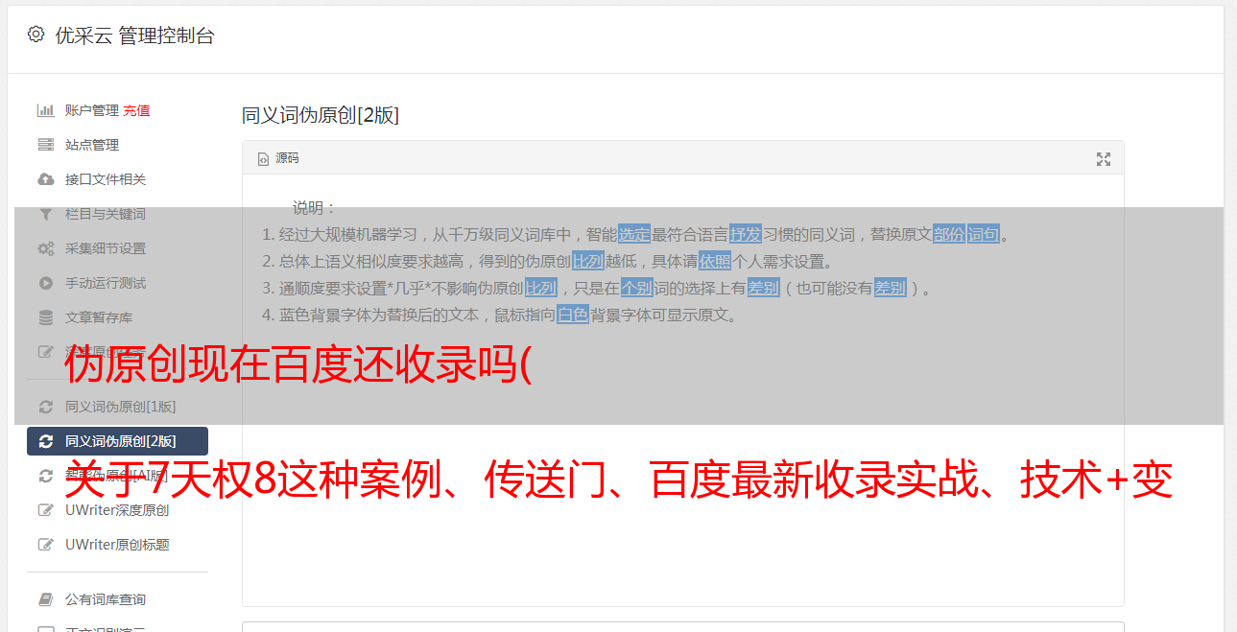Click the highlighted word 白色 in text
This screenshot has width=1237, height=632.
(x=573, y=315)
